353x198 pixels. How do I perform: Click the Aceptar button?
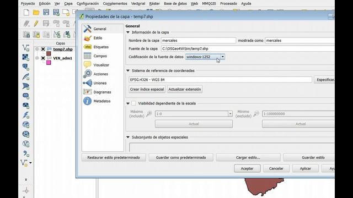click(x=247, y=168)
